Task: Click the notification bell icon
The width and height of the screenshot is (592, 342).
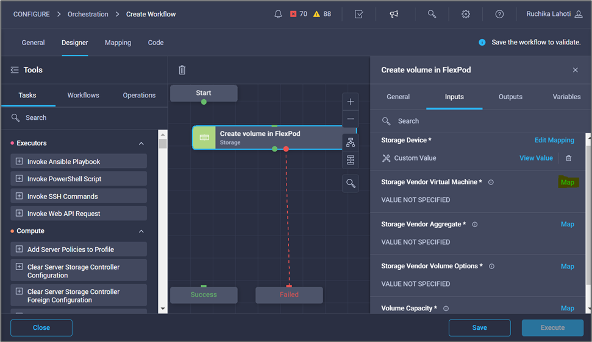Action: 279,14
